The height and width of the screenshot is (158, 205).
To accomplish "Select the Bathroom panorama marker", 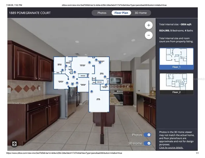I will [66, 66].
